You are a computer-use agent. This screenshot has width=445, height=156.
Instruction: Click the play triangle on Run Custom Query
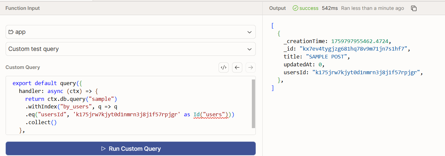point(104,149)
